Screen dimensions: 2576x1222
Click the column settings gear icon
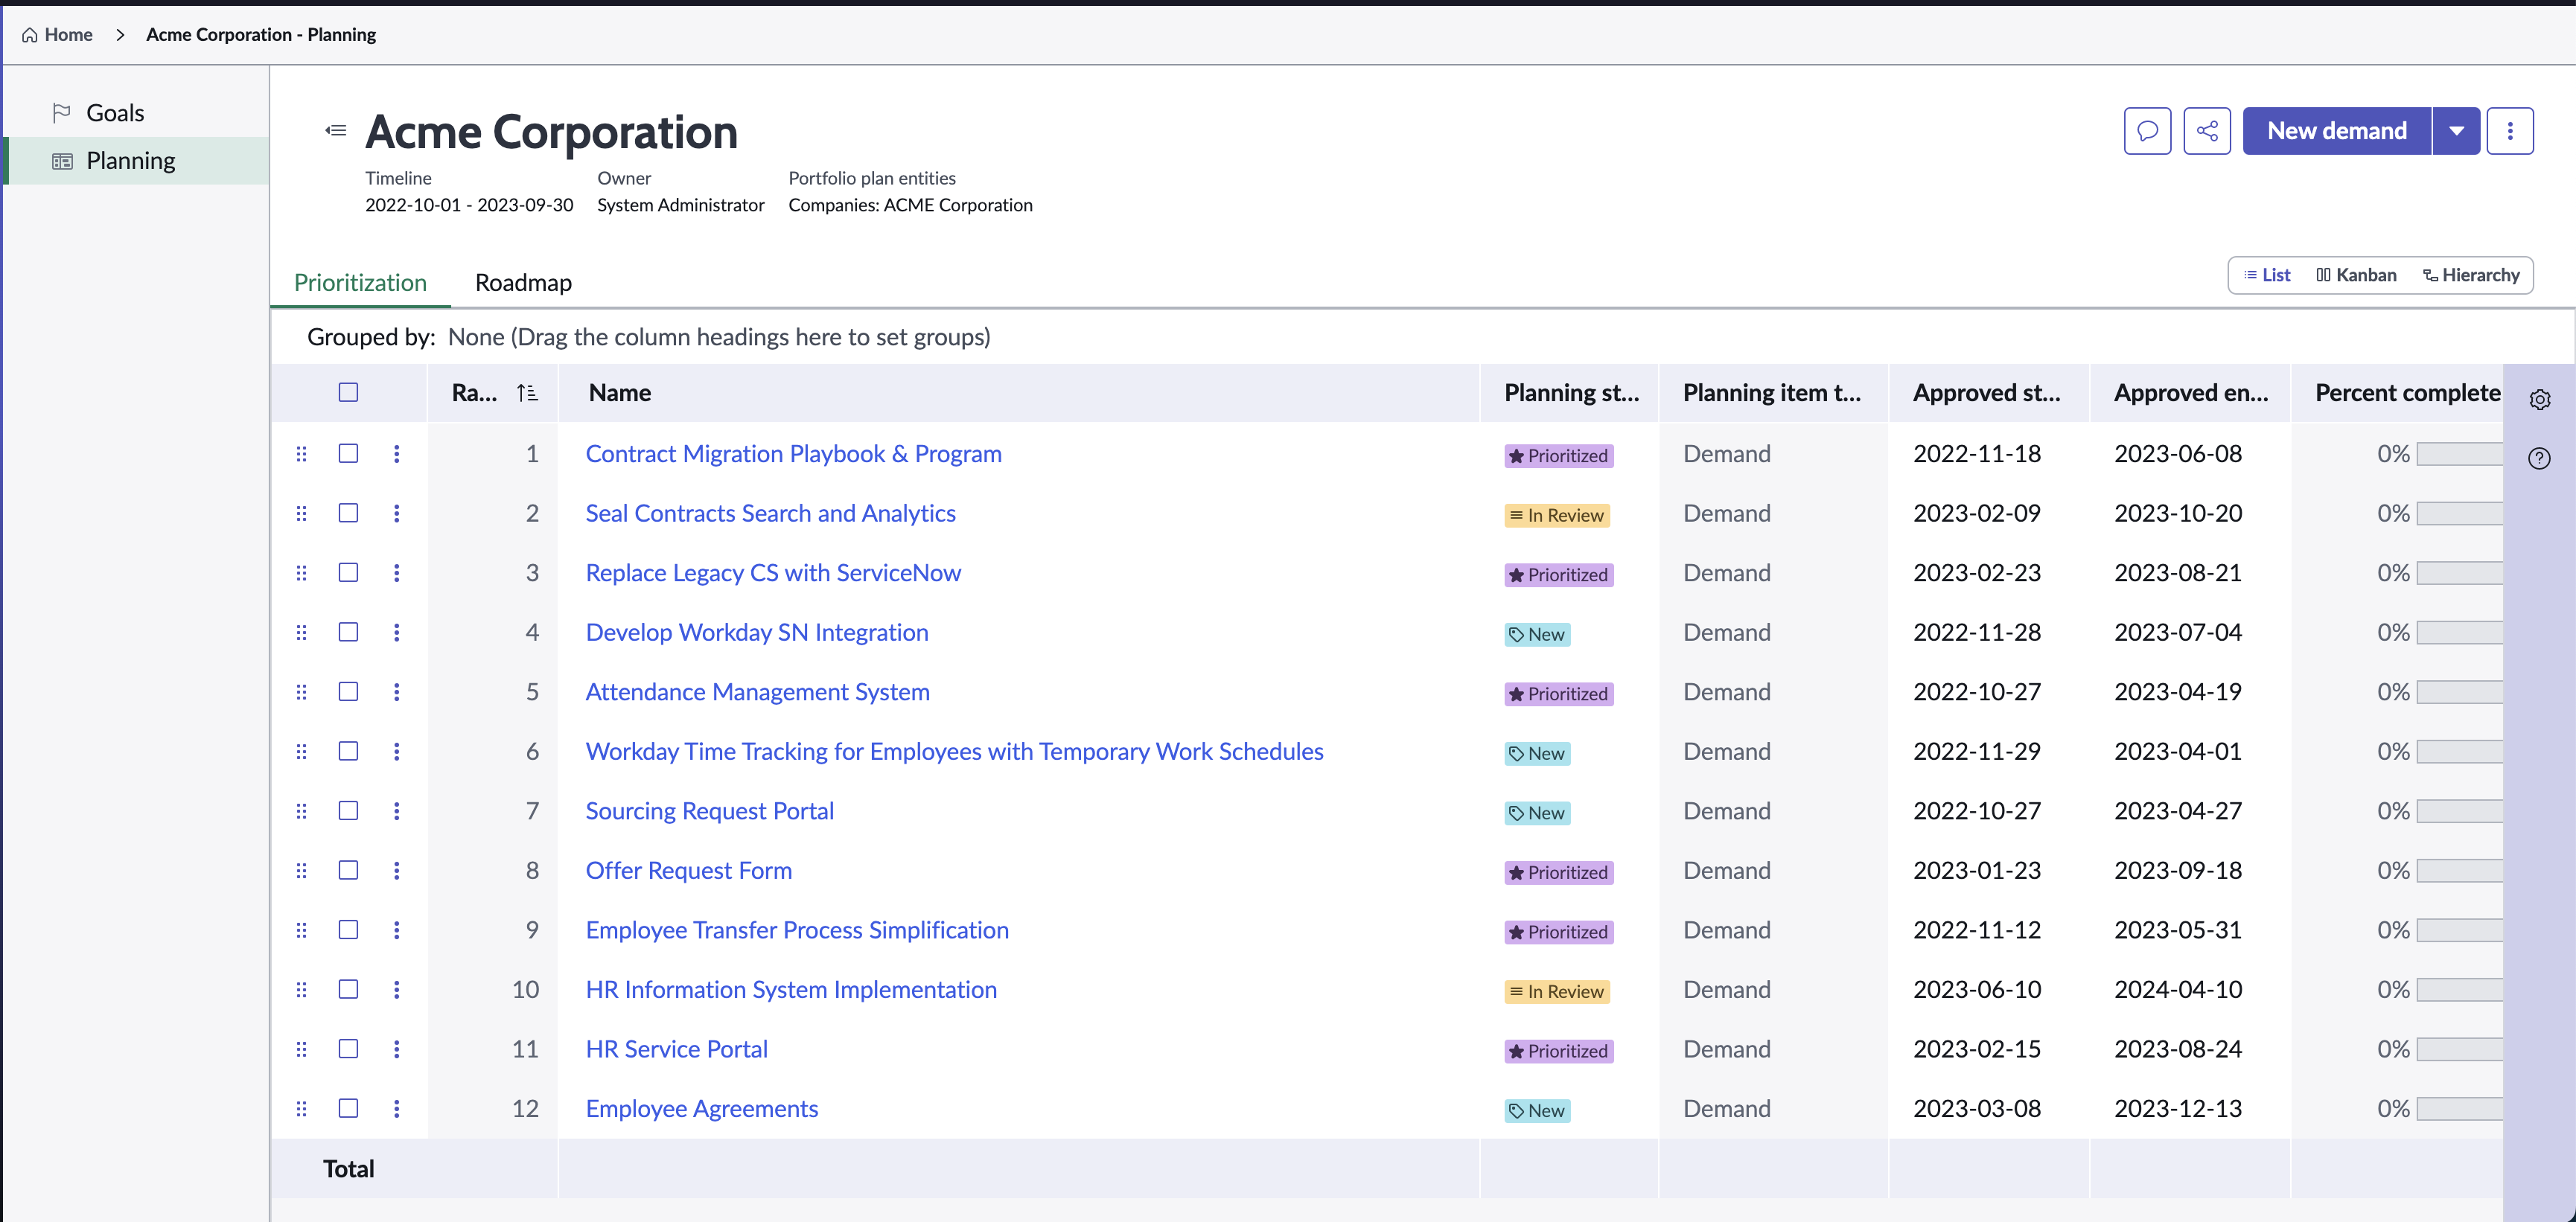coord(2539,400)
